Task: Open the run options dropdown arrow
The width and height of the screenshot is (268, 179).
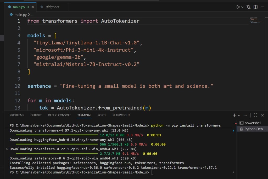Action: [x=242, y=7]
